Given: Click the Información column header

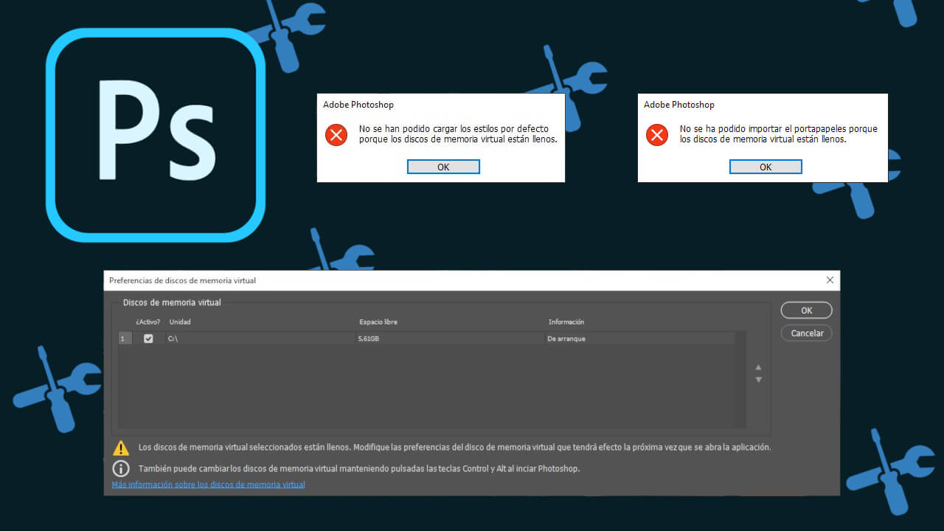Looking at the screenshot, I should click(566, 322).
